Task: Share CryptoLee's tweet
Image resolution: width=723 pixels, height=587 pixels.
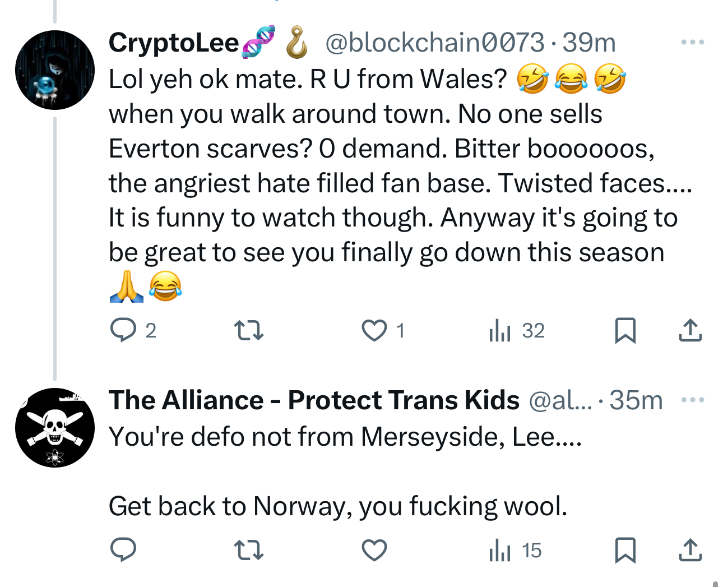Action: click(x=690, y=330)
